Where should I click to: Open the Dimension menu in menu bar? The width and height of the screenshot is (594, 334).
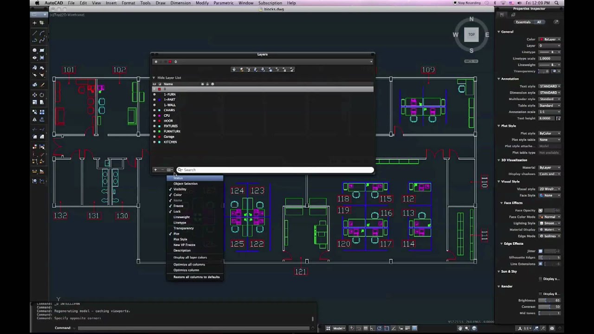tap(180, 3)
